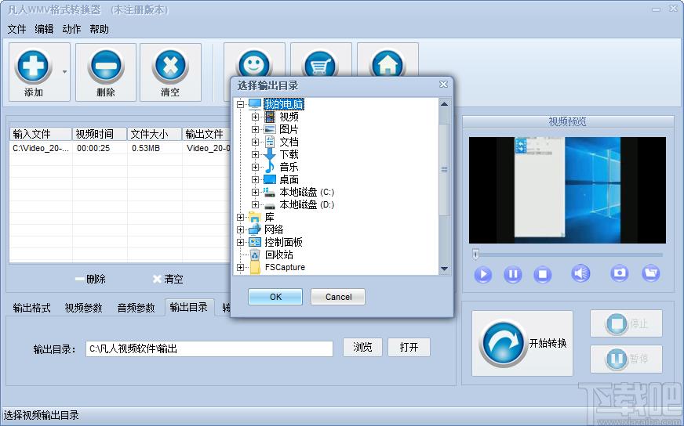
Task: Start conversion with 开始转换 button
Action: pyautogui.click(x=522, y=343)
